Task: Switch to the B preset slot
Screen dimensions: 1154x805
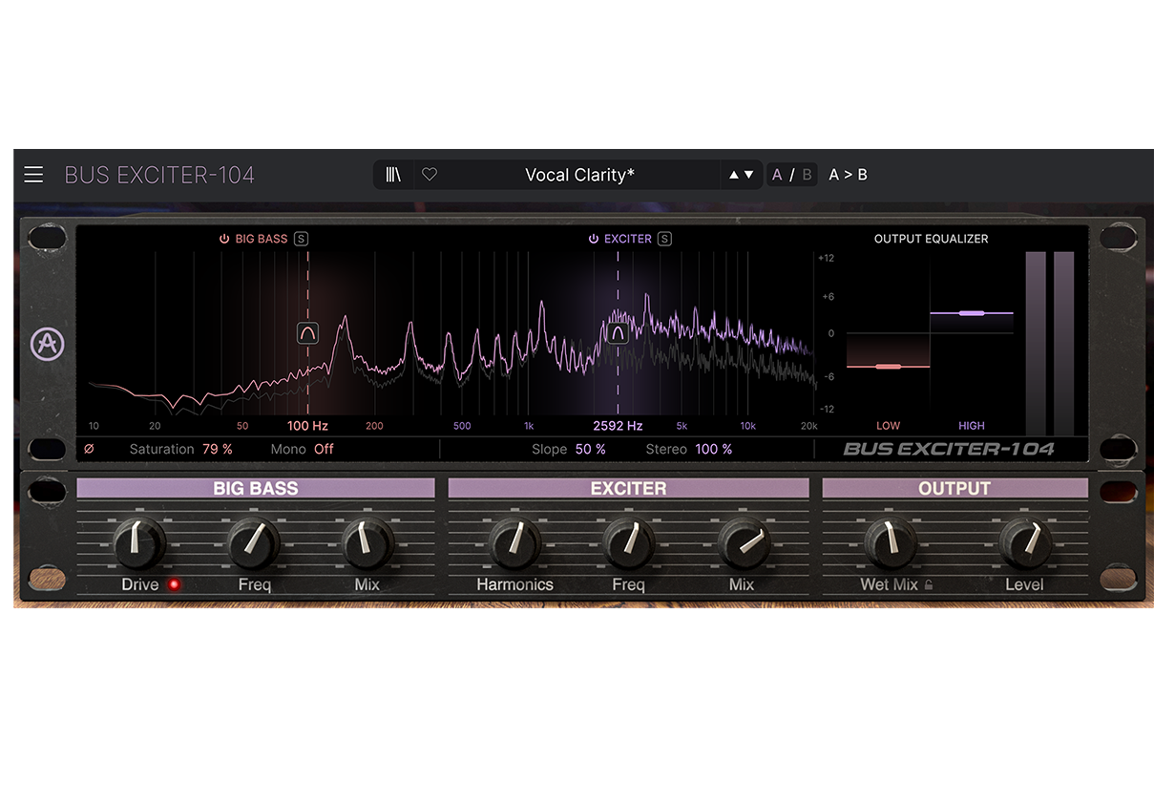Action: [x=807, y=175]
